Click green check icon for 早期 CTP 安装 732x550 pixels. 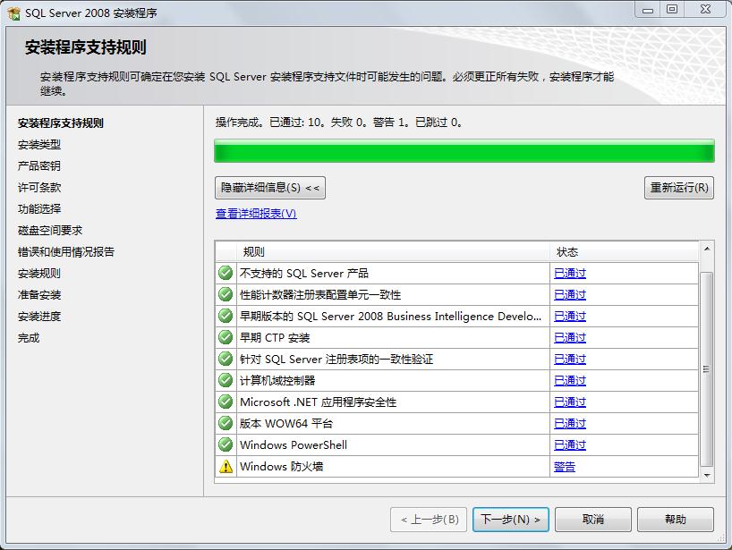[x=226, y=337]
